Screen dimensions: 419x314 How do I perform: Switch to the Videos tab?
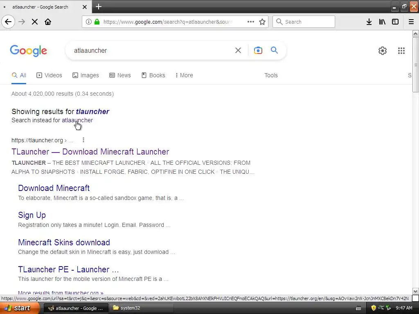(x=49, y=75)
